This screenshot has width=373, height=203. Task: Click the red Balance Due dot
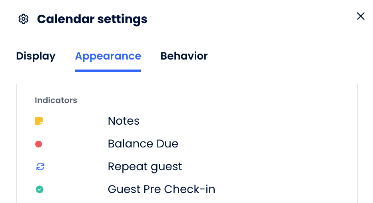point(38,144)
